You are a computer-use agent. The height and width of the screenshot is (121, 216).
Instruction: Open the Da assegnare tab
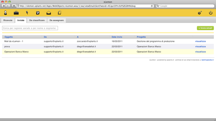[x=57, y=20]
